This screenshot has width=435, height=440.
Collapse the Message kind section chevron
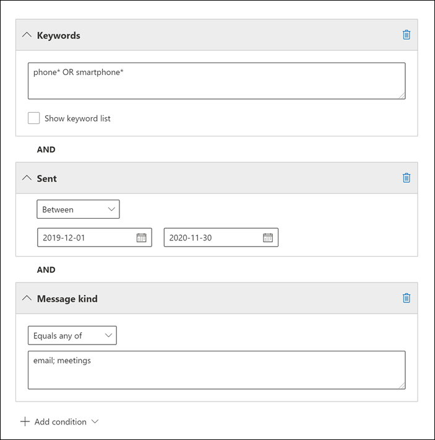pyautogui.click(x=26, y=298)
